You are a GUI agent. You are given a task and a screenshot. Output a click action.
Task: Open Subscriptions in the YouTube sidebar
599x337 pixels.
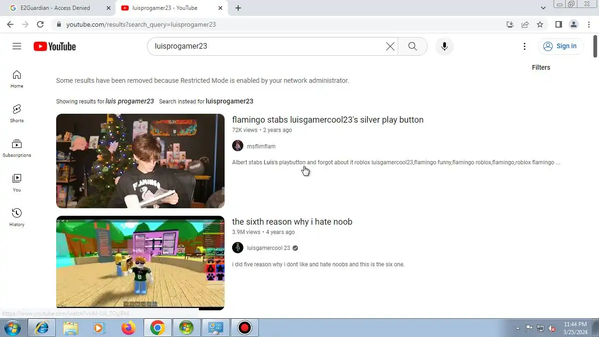17,148
